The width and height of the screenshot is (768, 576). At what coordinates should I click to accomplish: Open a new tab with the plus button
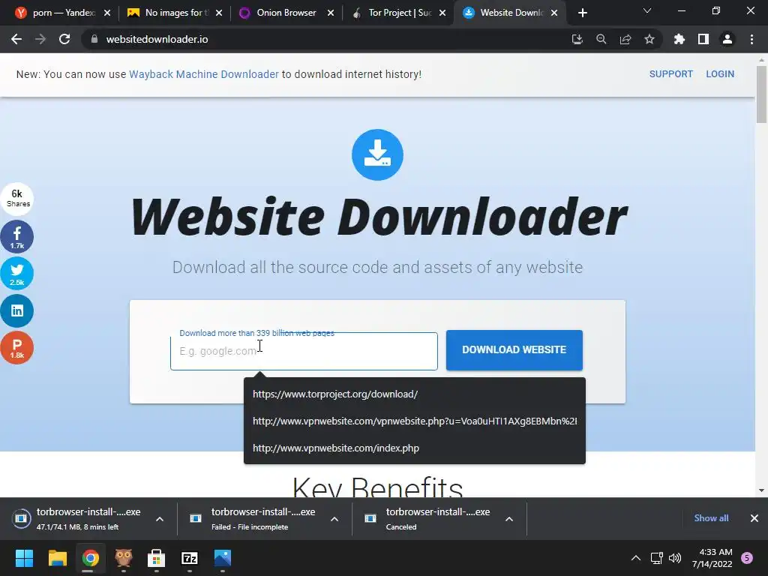(x=582, y=13)
